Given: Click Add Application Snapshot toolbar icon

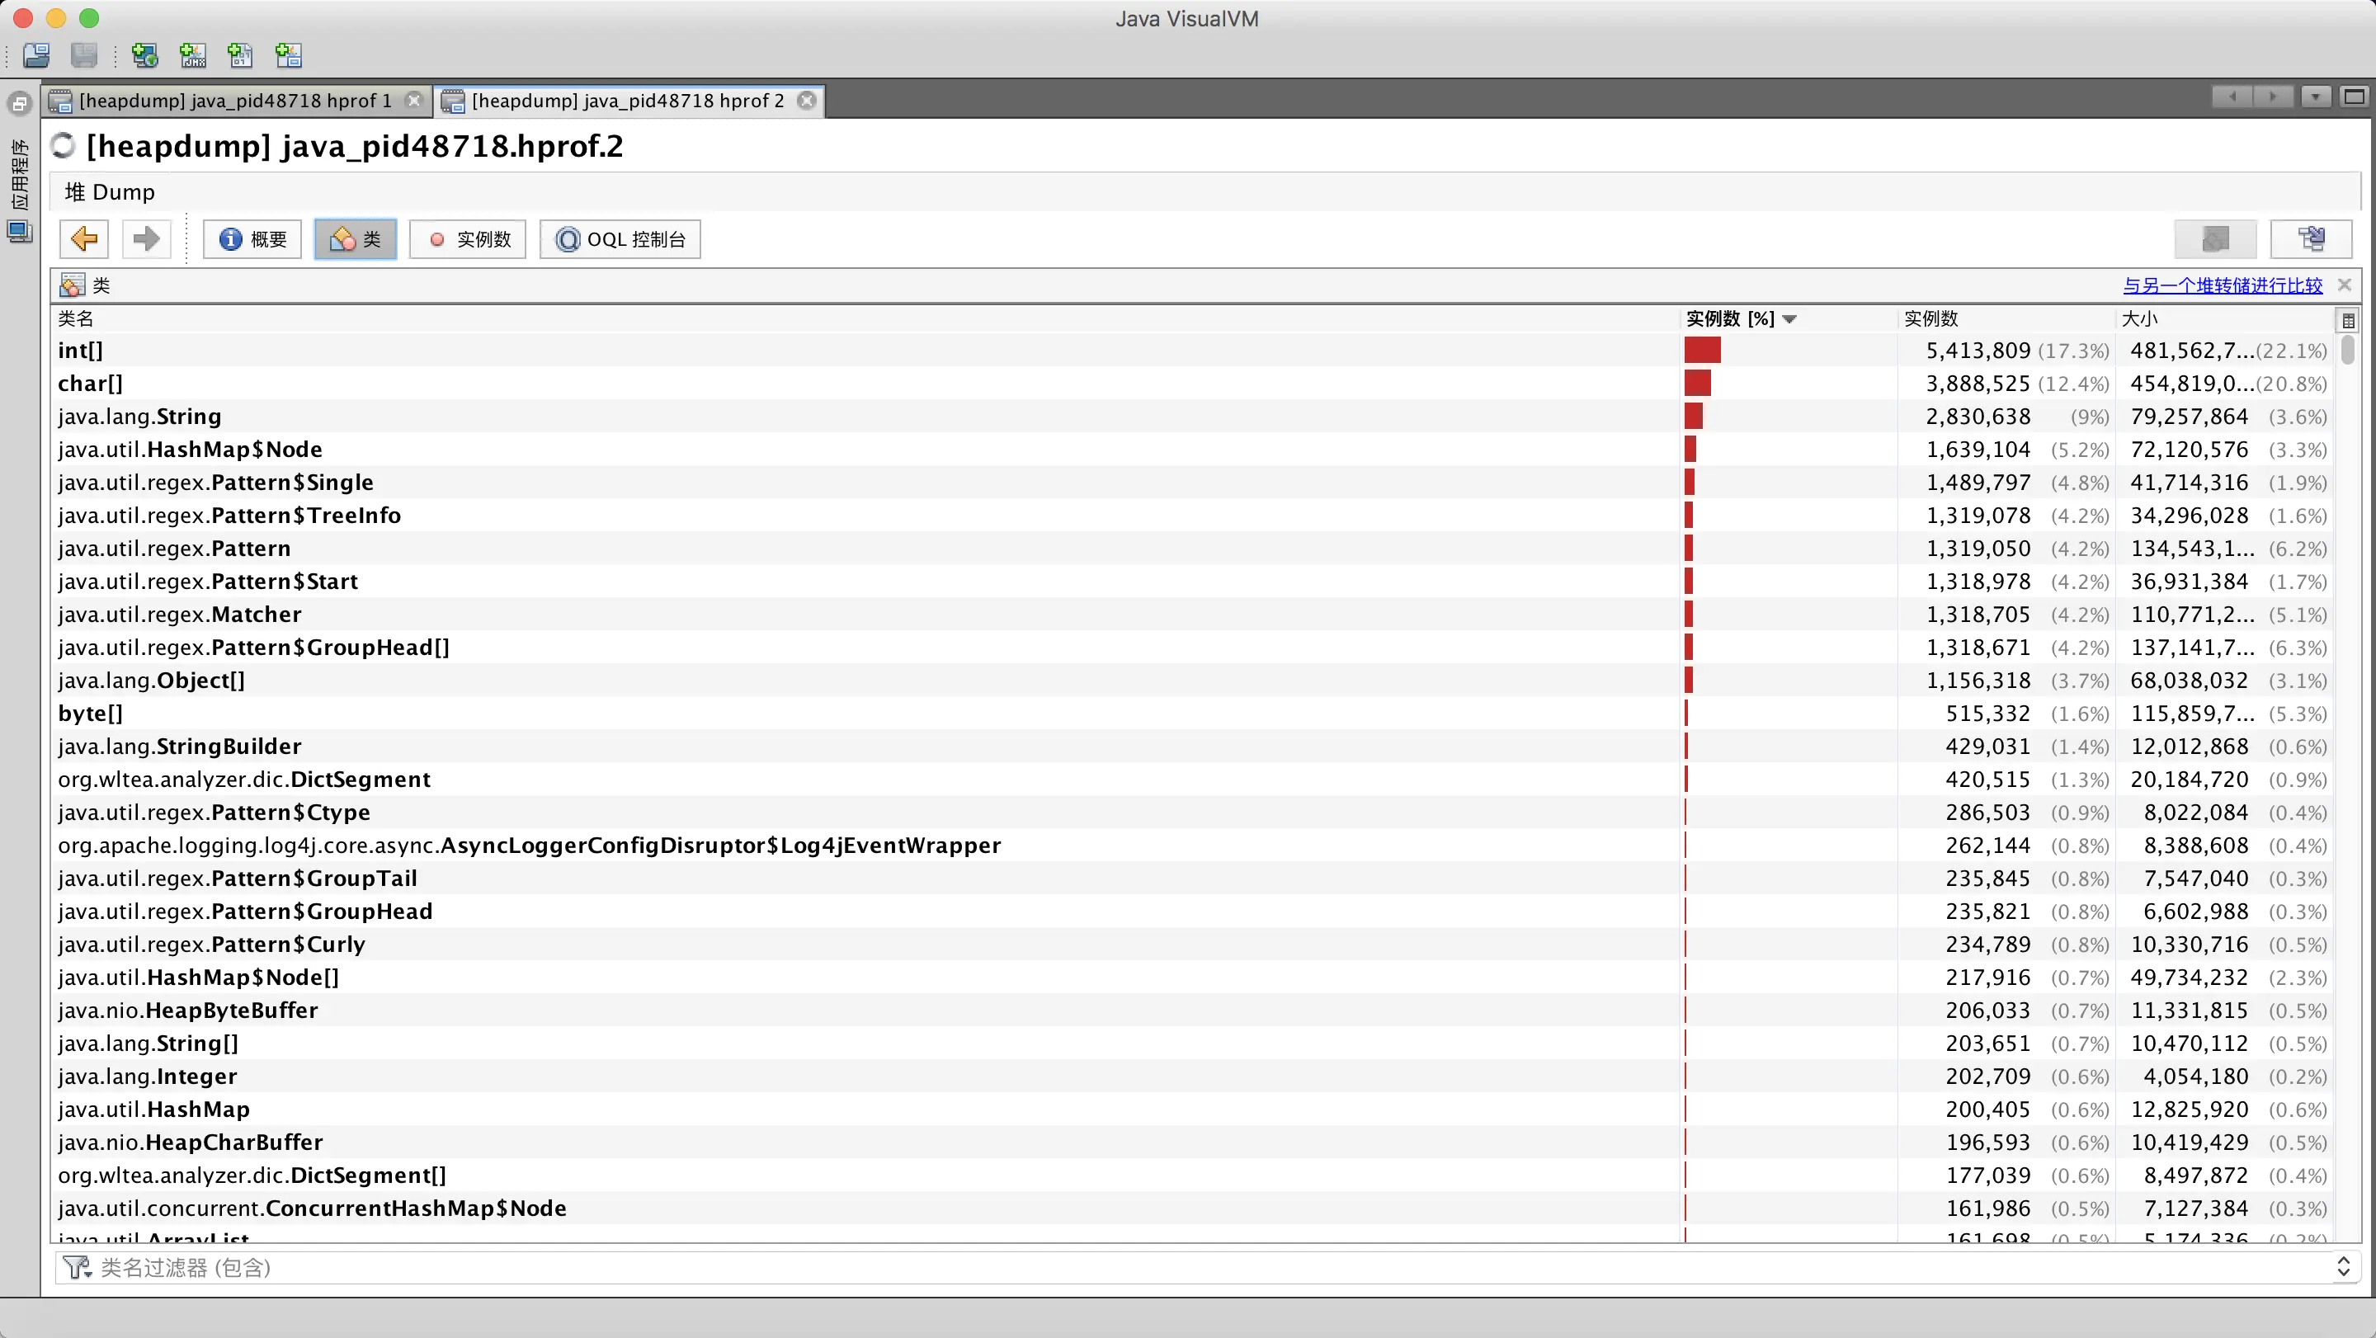Looking at the screenshot, I should tap(289, 55).
